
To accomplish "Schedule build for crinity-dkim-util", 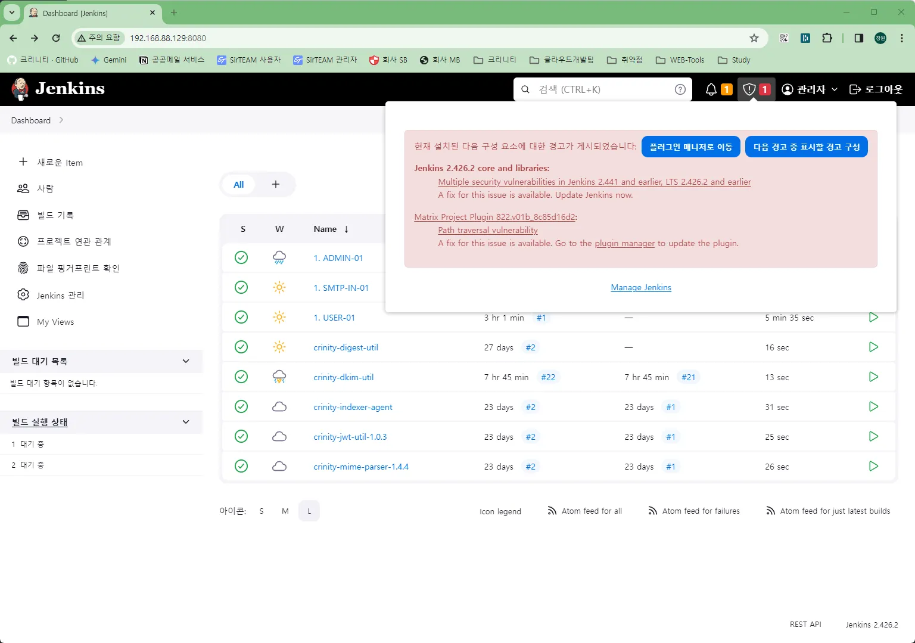I will (x=873, y=377).
